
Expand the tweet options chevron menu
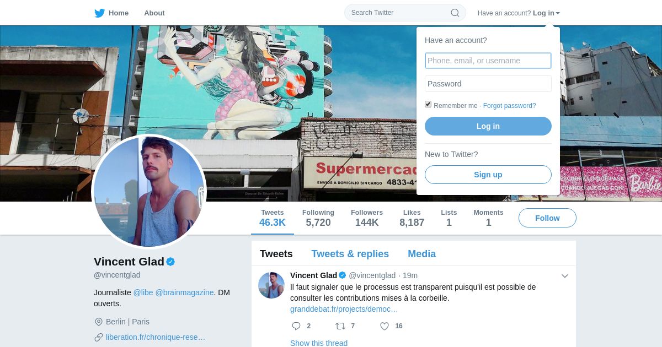tap(565, 276)
